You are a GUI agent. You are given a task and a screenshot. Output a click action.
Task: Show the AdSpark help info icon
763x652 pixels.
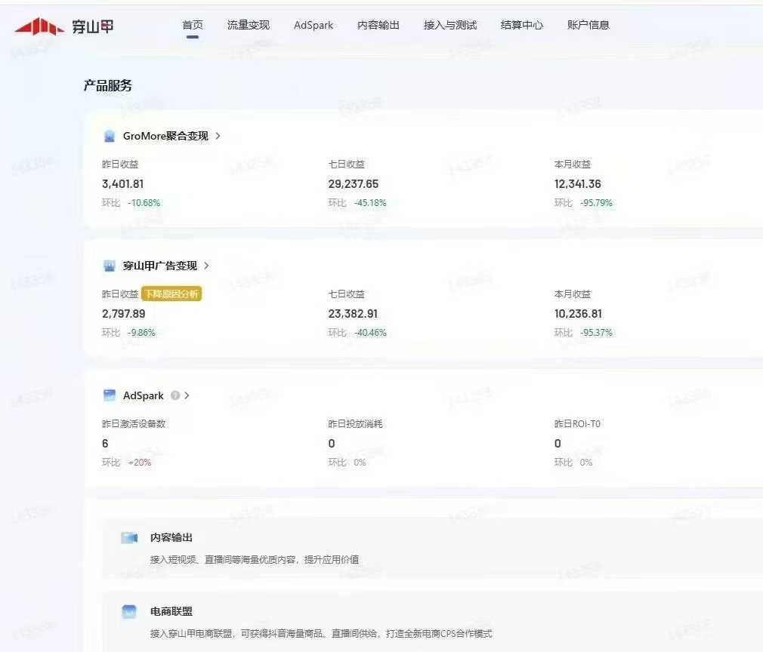click(175, 395)
